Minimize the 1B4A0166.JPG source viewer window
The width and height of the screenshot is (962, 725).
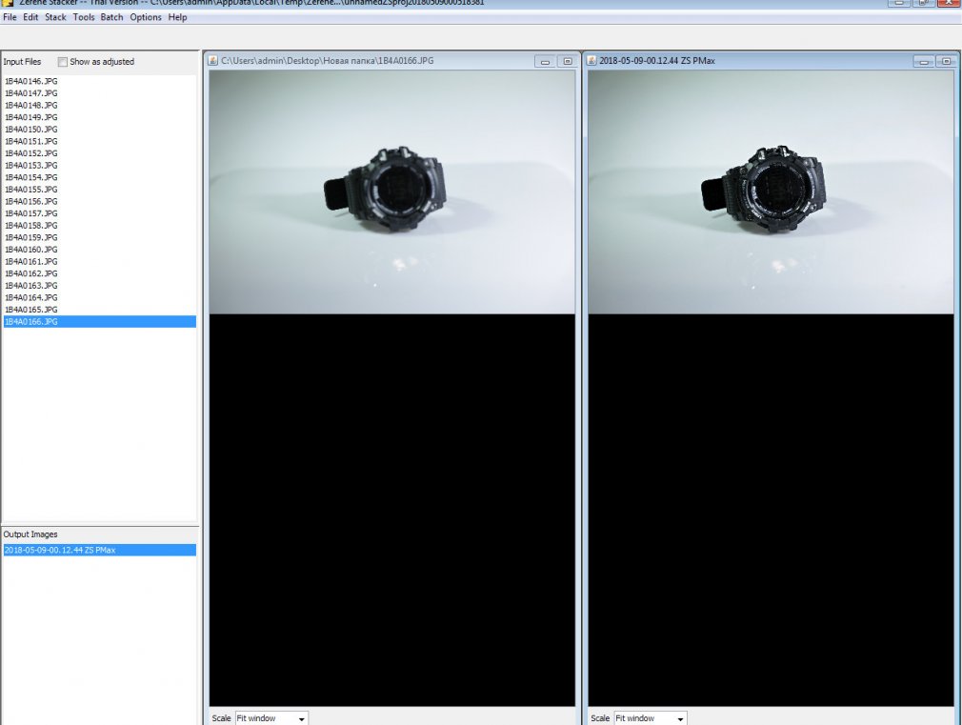(545, 61)
